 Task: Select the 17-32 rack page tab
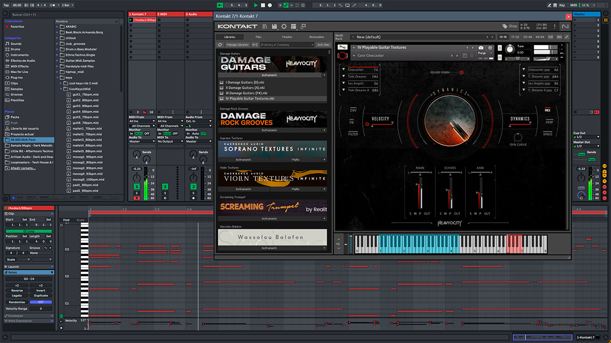point(515,37)
